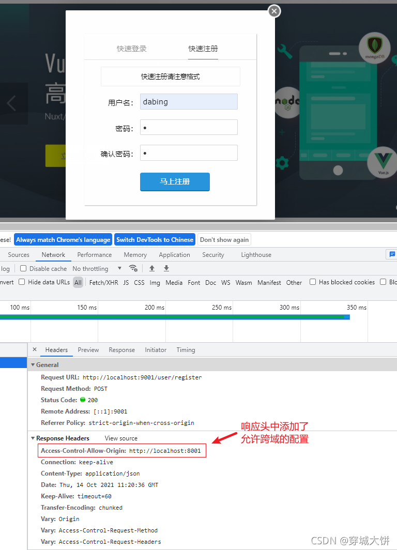Viewport: 397px width, 550px height.
Task: Click the Request URL value
Action: point(142,377)
